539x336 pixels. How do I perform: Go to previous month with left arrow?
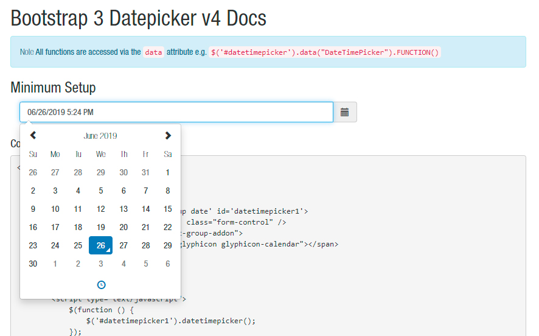(x=33, y=136)
